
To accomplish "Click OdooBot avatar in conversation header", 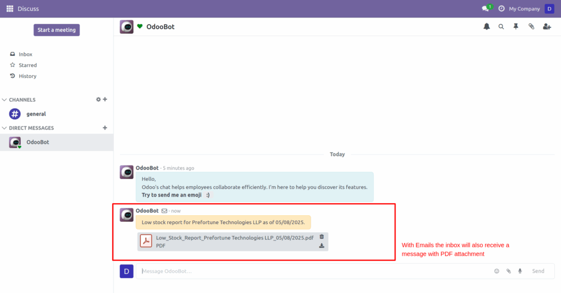I will [x=127, y=27].
